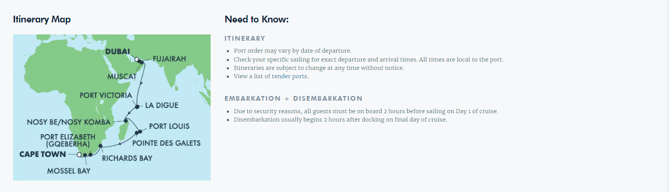Image resolution: width=669 pixels, height=192 pixels.
Task: Open the itinerary map image
Action: [x=112, y=107]
